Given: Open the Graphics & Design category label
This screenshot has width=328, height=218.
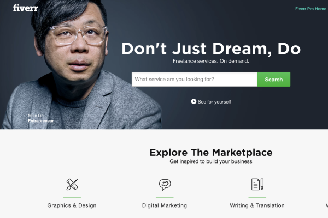Looking at the screenshot, I should 72,205.
